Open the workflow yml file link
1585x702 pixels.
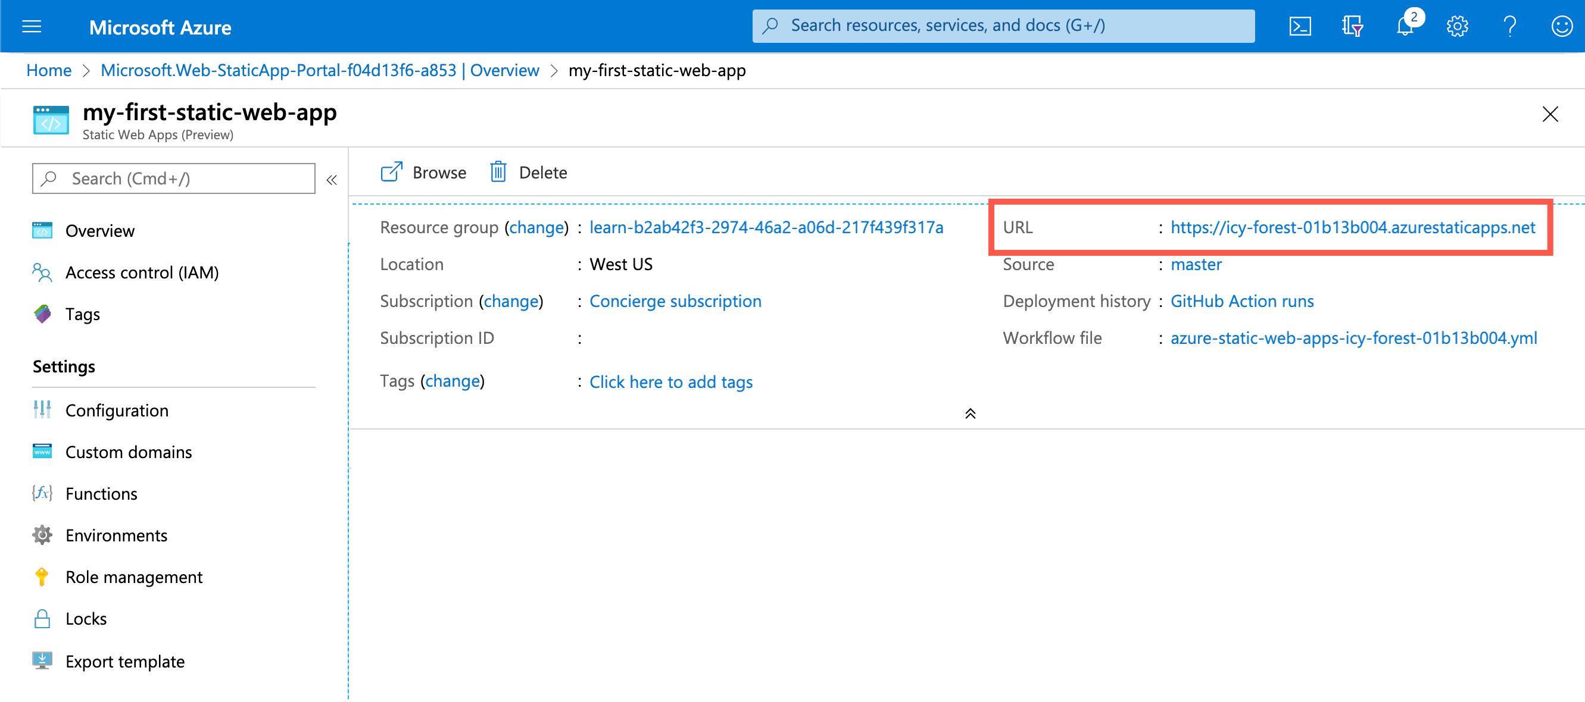(x=1353, y=338)
